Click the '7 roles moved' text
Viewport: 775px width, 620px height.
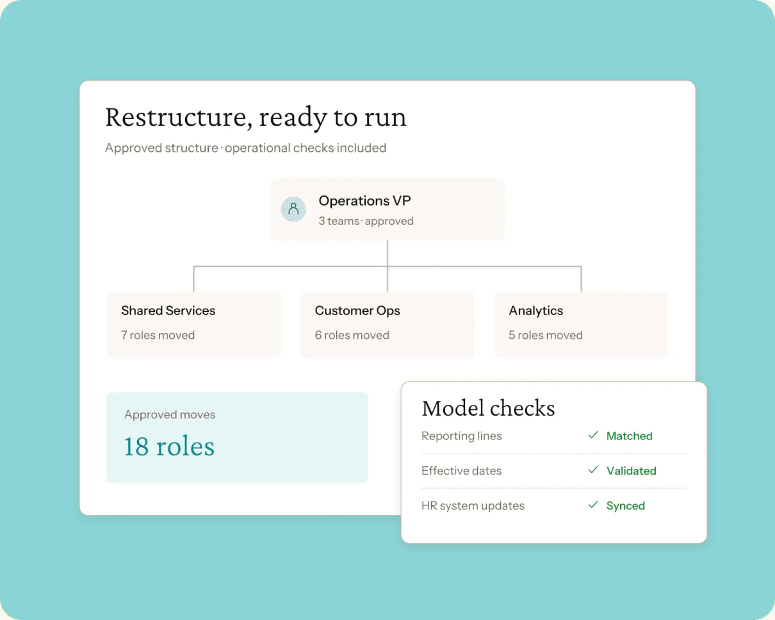(158, 335)
